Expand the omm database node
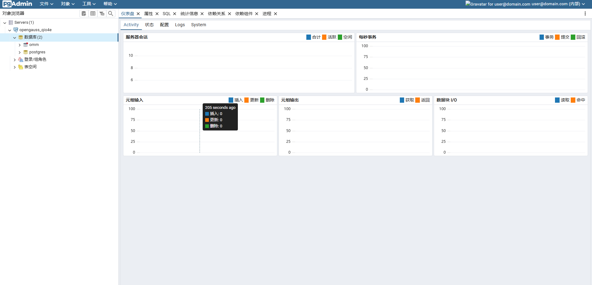Image resolution: width=592 pixels, height=285 pixels. 20,45
